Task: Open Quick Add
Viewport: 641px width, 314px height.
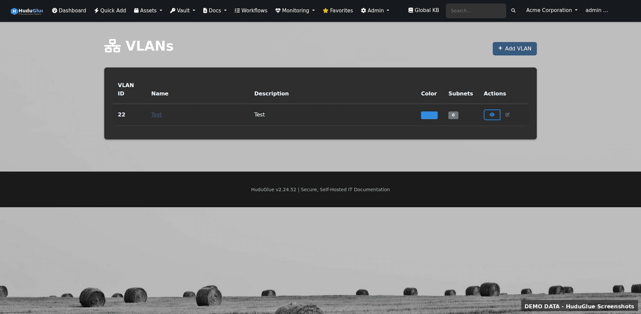Action: click(x=110, y=11)
